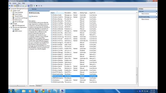Click the Task Scheduler clock icon
Viewport: 166px width, 93px height.
coord(13,12)
